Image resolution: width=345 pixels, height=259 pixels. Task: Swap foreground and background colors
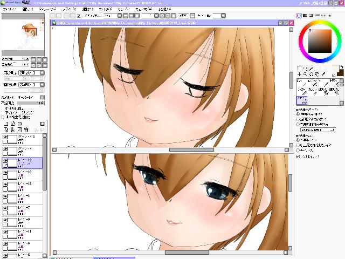(341, 67)
